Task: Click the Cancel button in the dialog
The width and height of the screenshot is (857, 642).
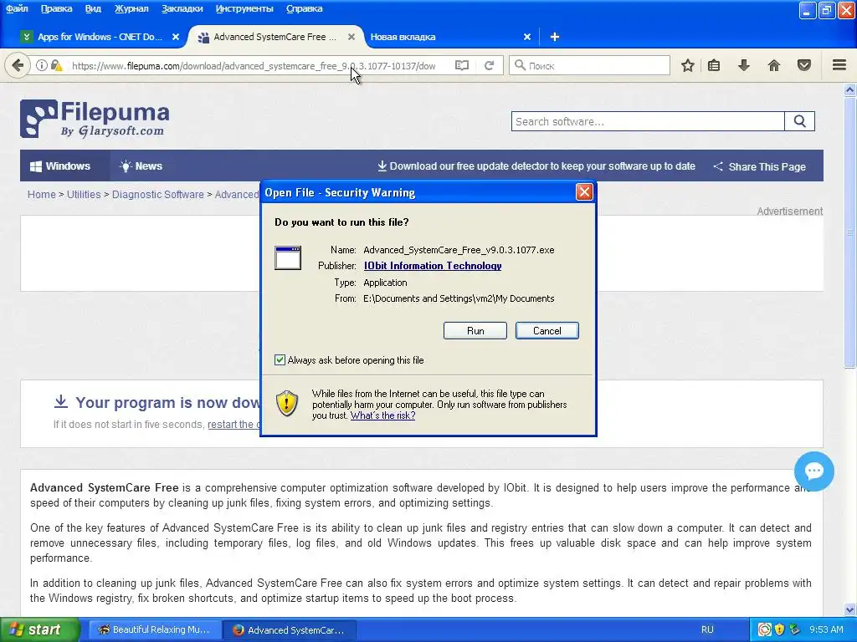Action: point(547,331)
